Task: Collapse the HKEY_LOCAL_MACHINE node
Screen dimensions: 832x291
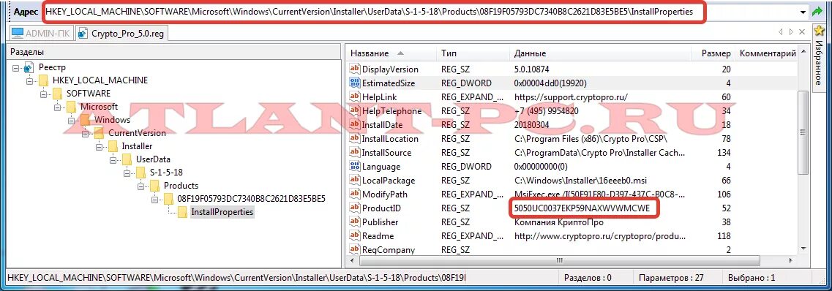Action: (x=29, y=80)
